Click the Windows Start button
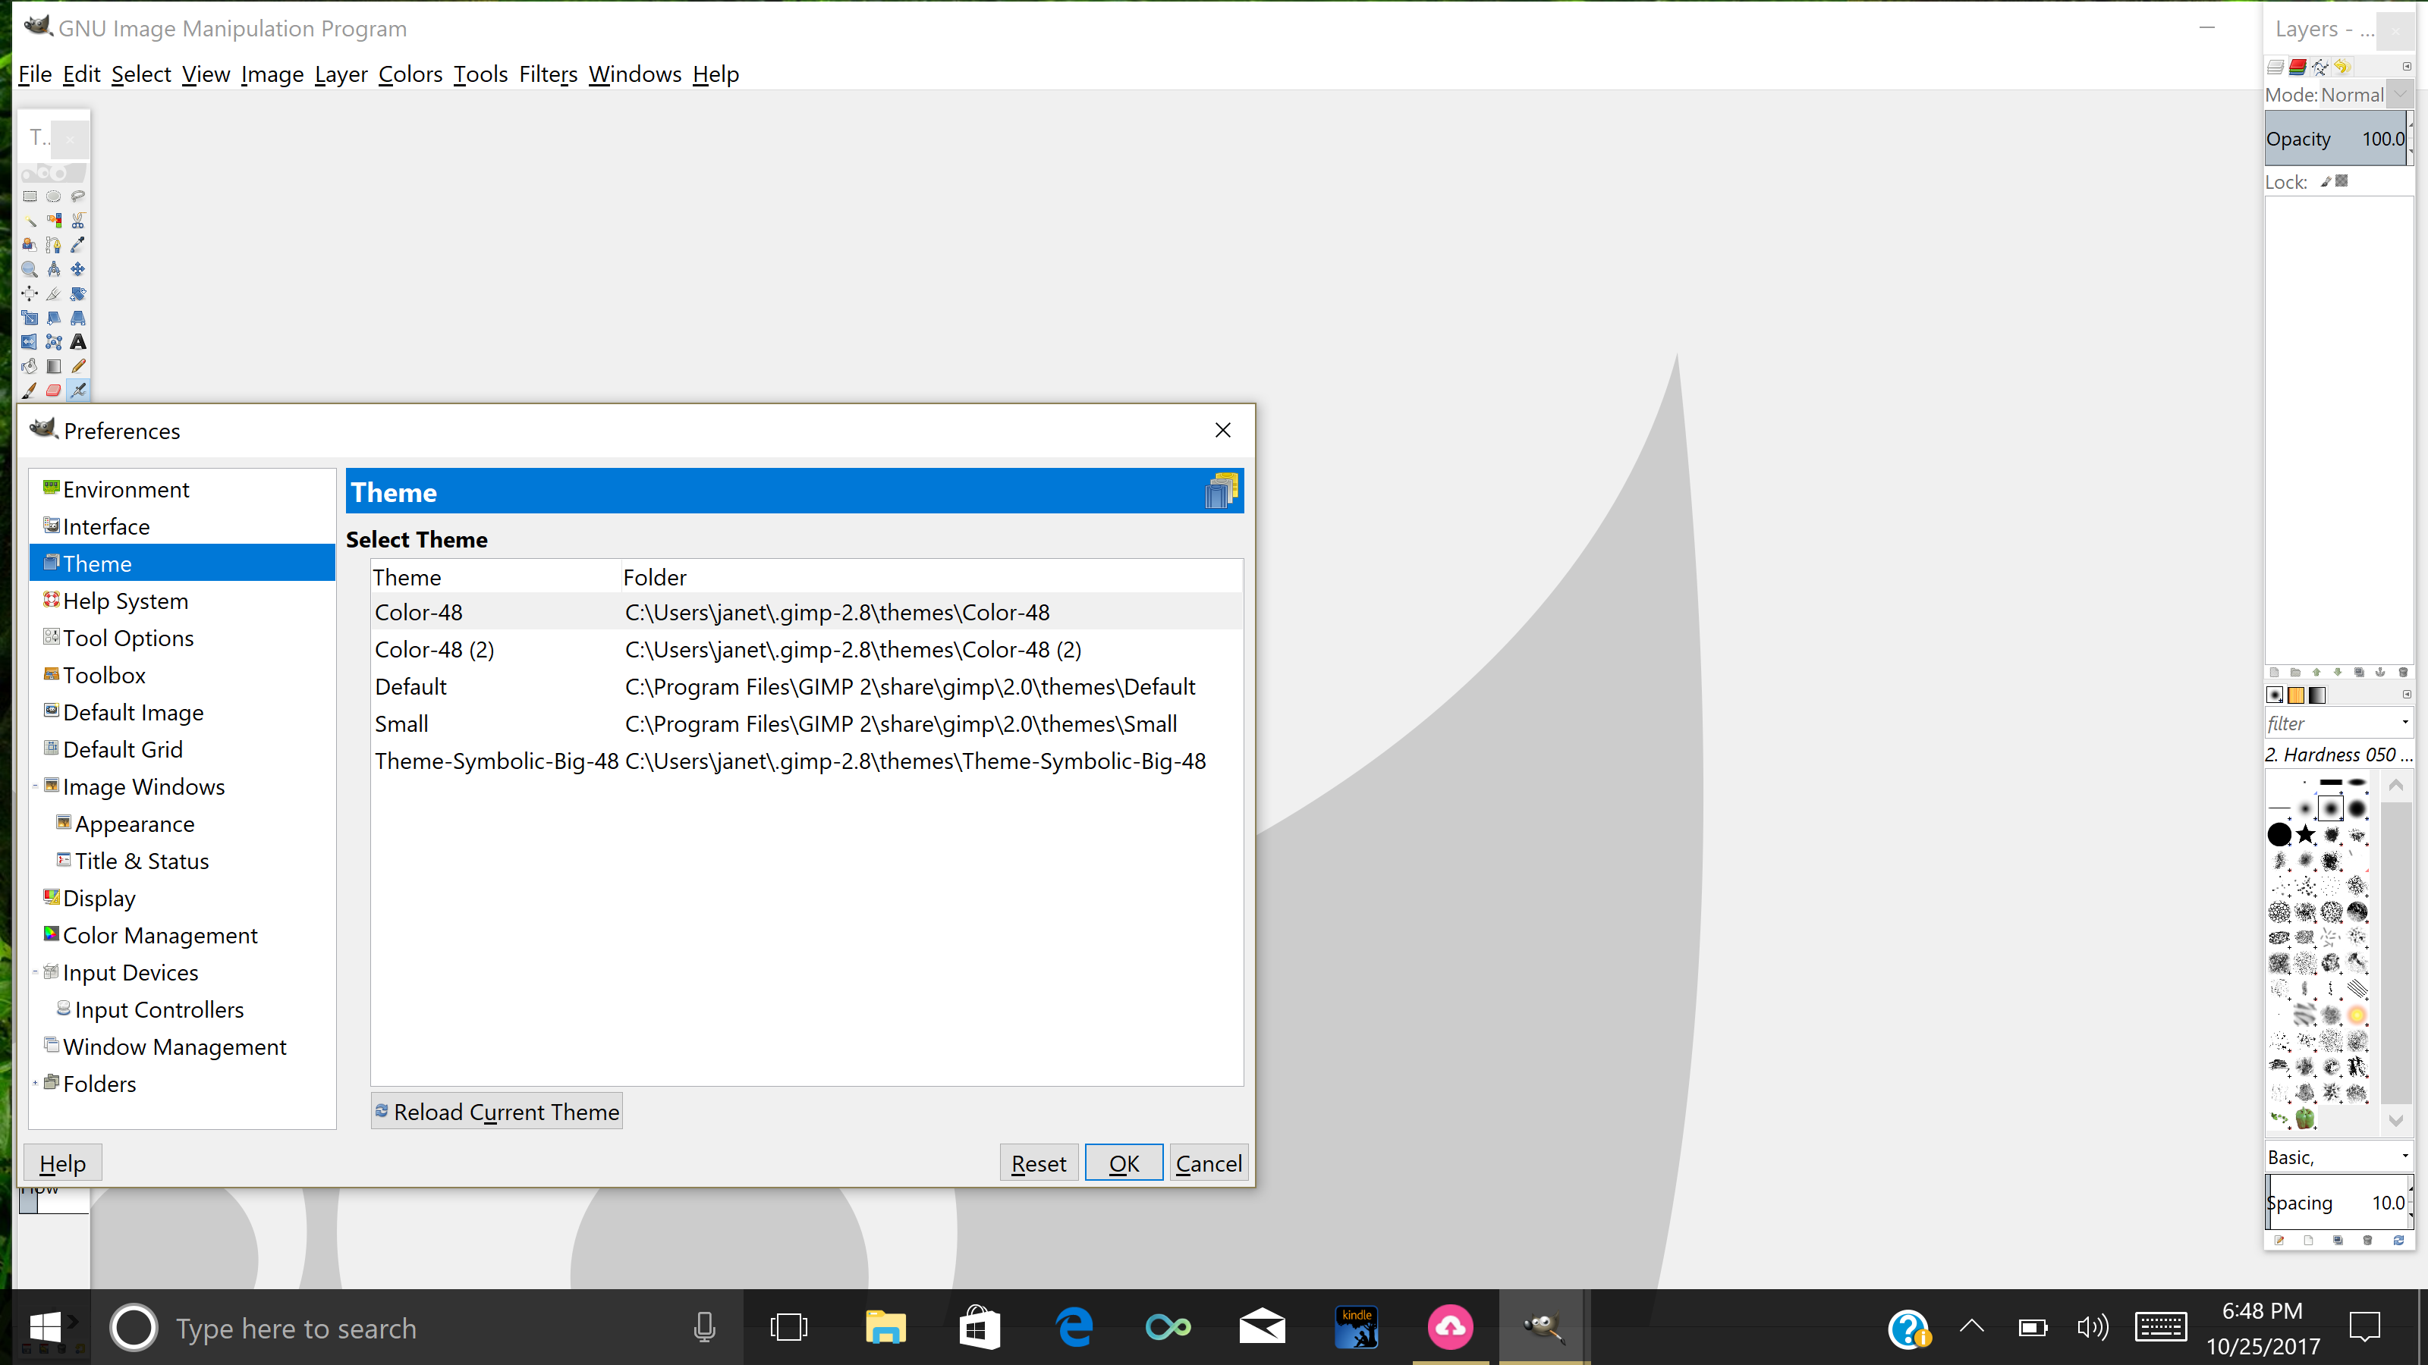This screenshot has width=2428, height=1365. [x=46, y=1327]
